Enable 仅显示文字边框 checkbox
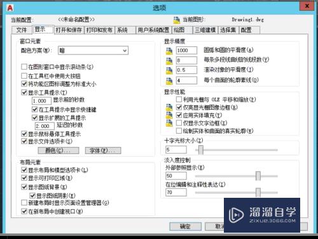Viewport: 318px width, 239px height. (179, 123)
